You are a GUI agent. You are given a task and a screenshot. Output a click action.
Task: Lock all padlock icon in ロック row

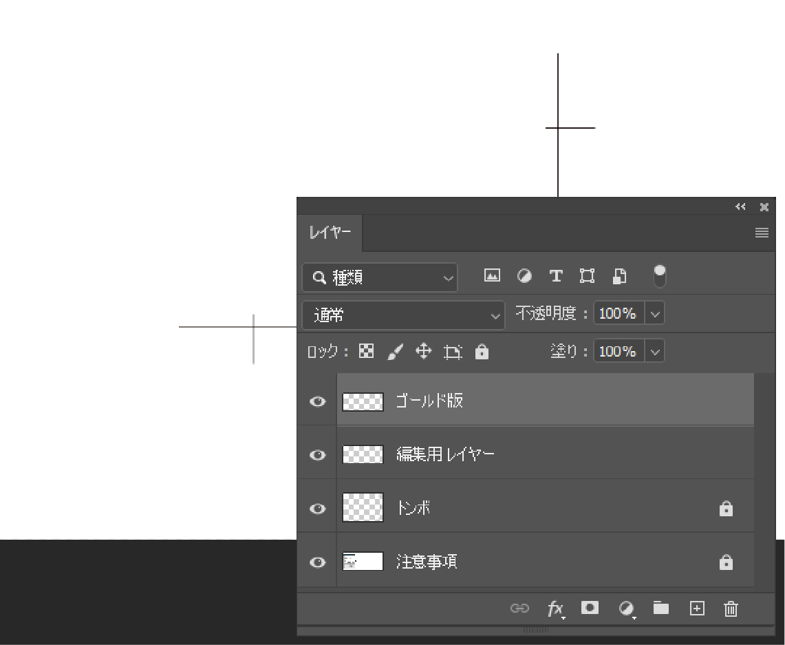pos(482,352)
